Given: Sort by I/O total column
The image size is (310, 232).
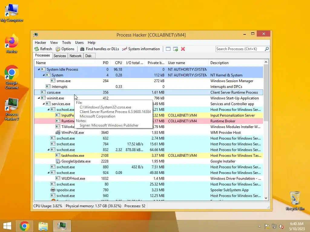Looking at the screenshot, I should [x=134, y=63].
